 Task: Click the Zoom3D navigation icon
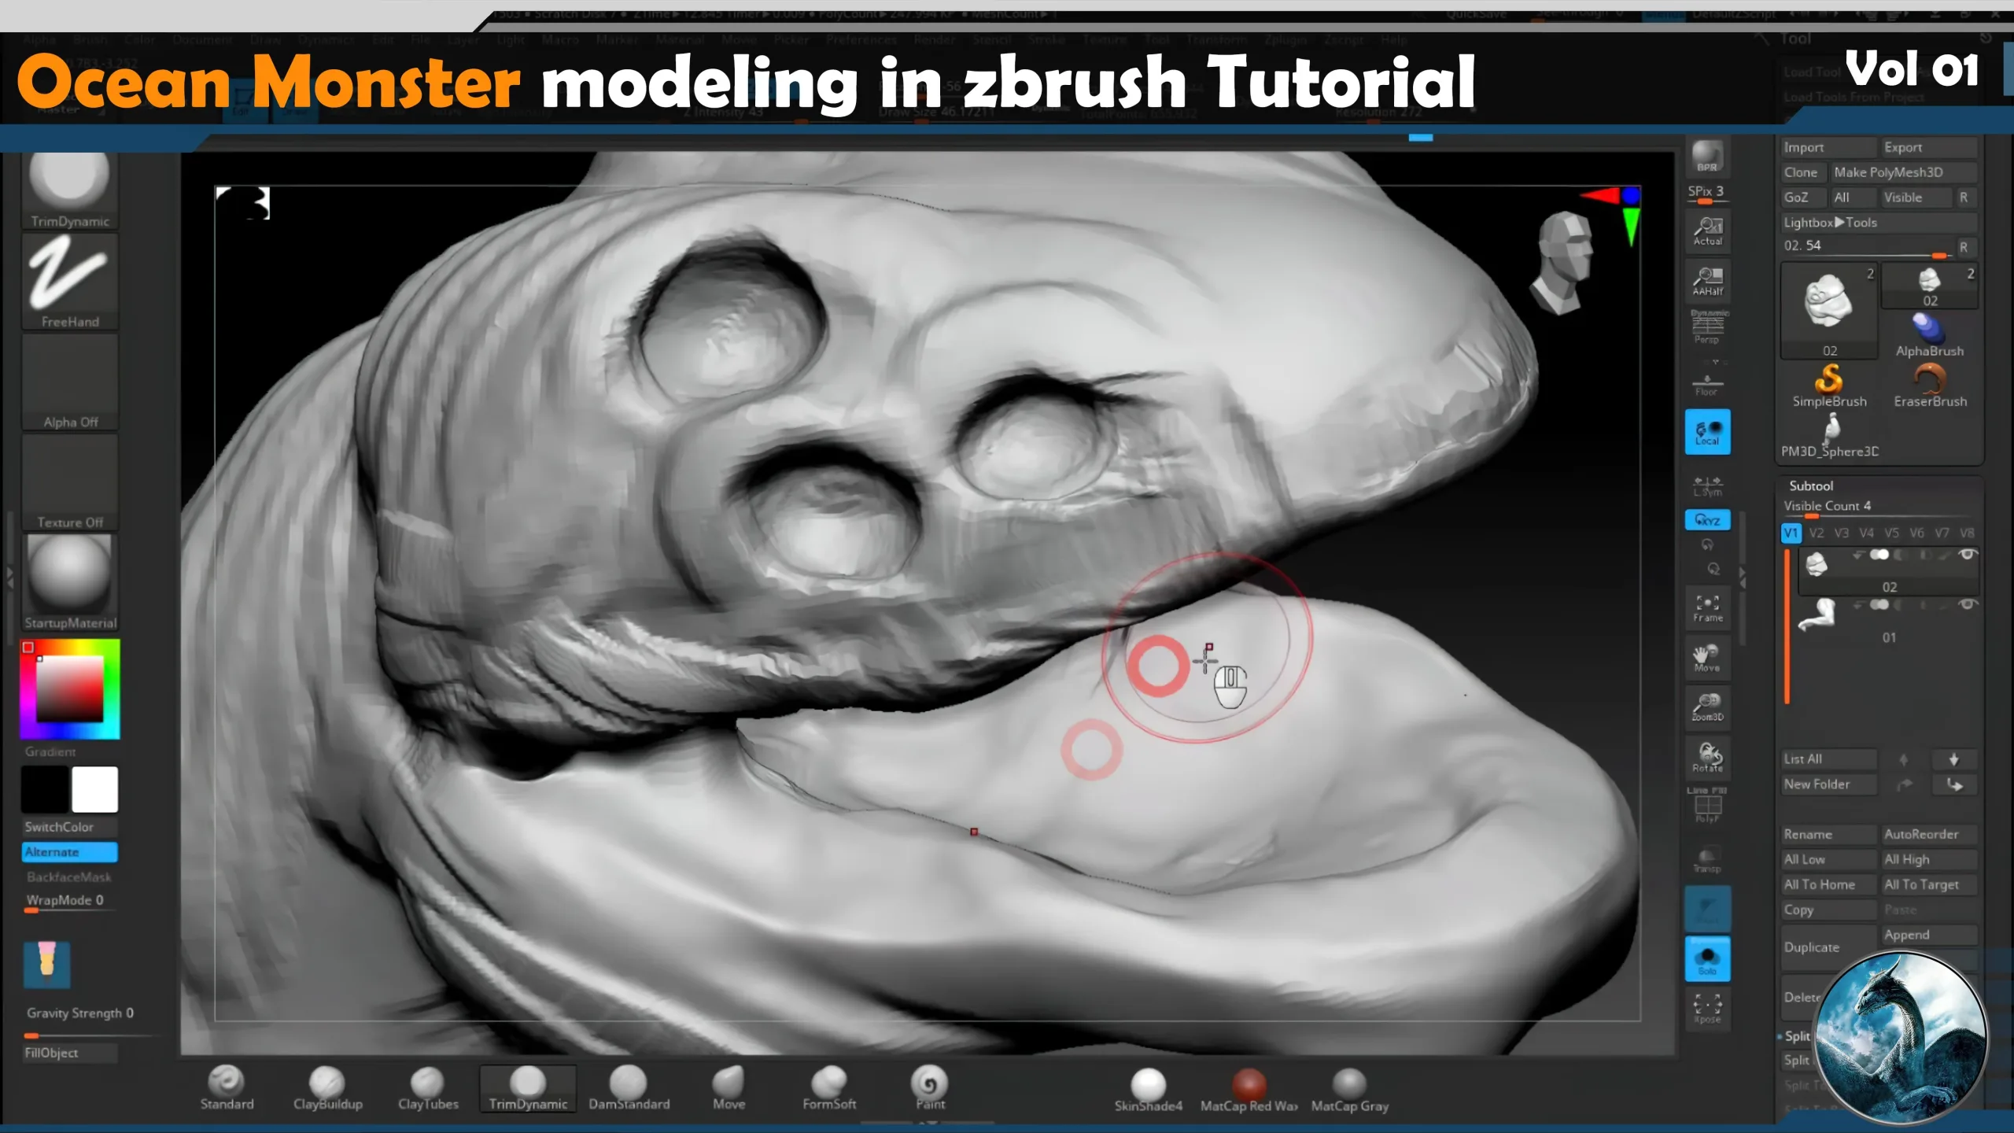pos(1707,707)
